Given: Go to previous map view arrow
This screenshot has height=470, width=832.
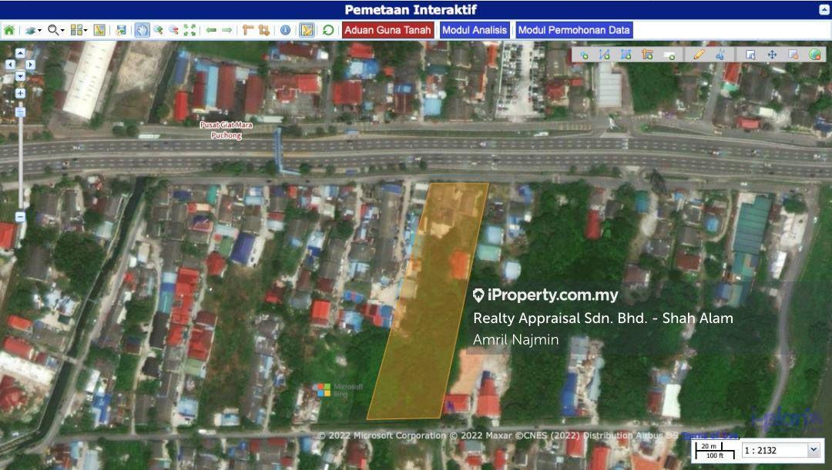Looking at the screenshot, I should [x=210, y=30].
